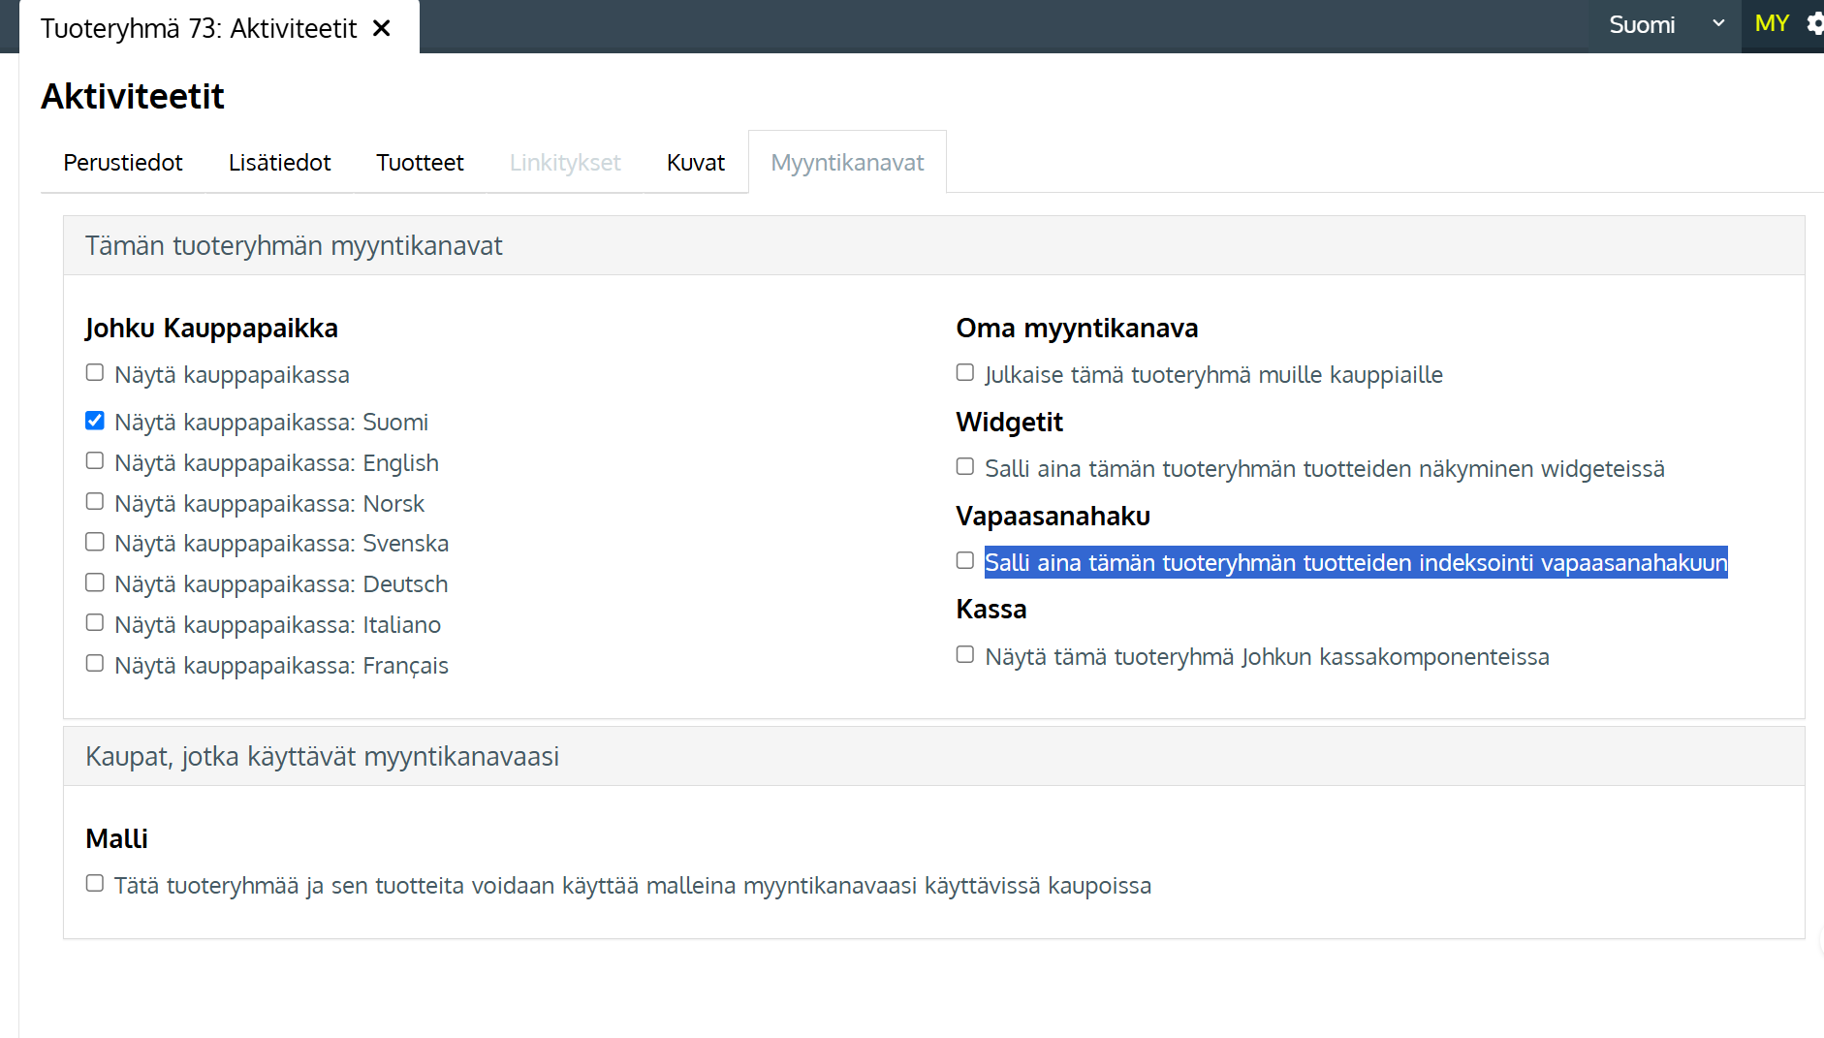Check Näytä kauppapaikassa: English
The width and height of the screenshot is (1824, 1038).
(95, 461)
